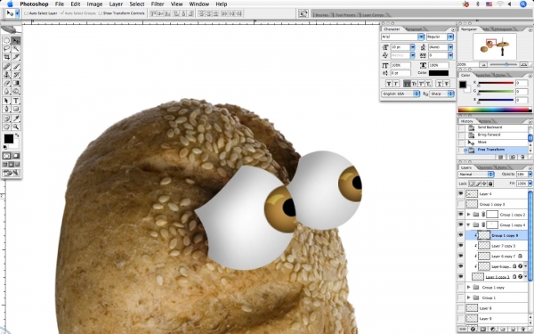Open the Image menu
The image size is (534, 334).
94,4
